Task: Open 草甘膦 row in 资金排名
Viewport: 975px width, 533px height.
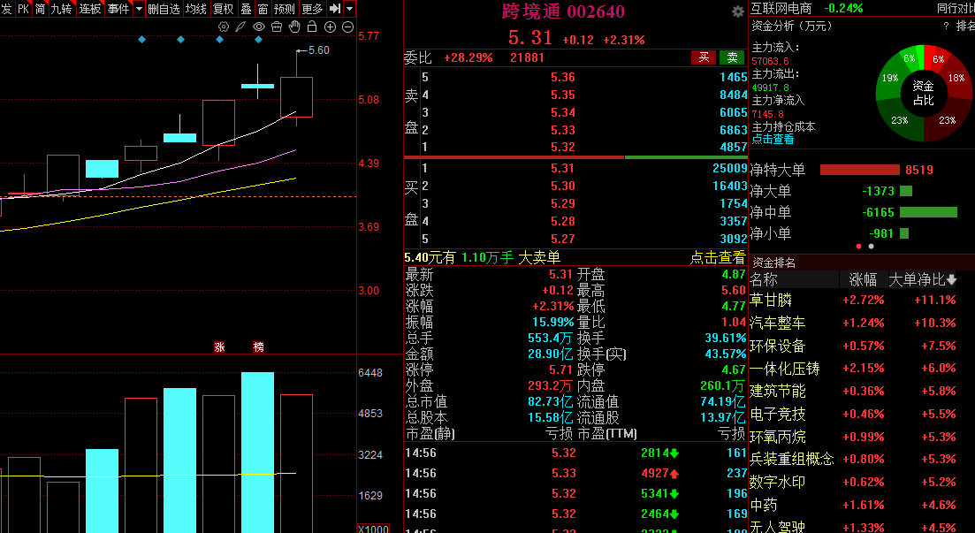Action: pos(862,300)
